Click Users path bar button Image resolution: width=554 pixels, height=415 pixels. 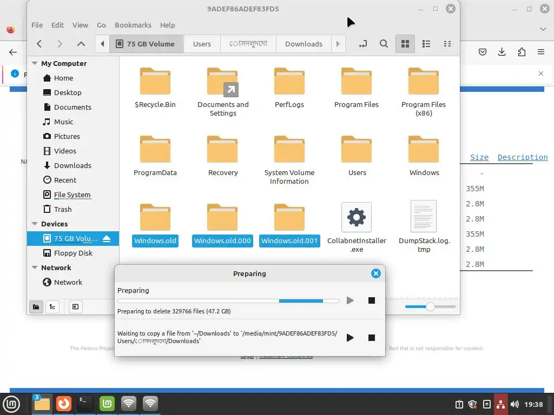click(x=202, y=44)
